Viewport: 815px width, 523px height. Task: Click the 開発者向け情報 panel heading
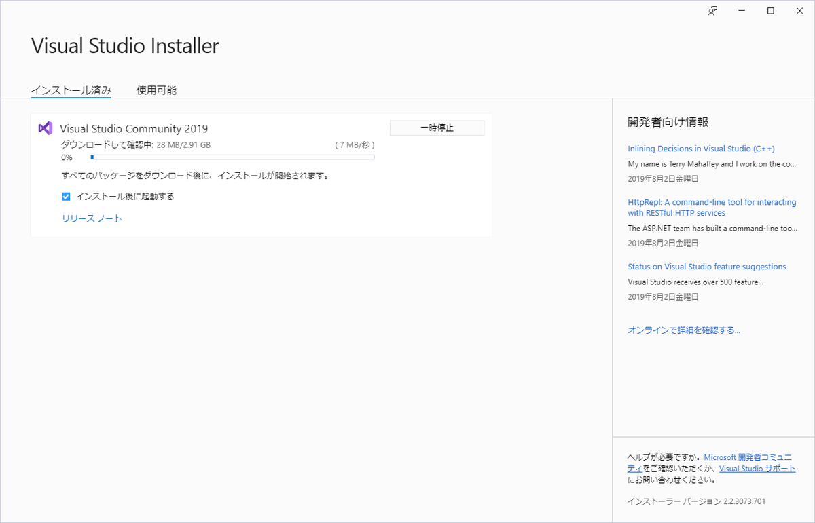pyautogui.click(x=653, y=122)
